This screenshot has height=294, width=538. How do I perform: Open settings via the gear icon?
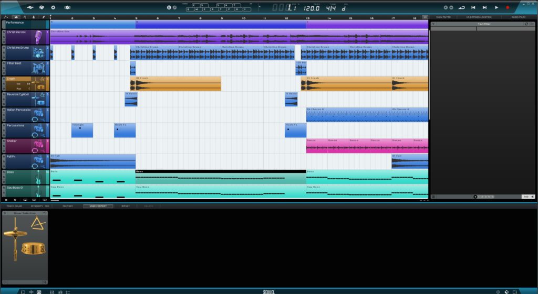pyautogui.click(x=53, y=7)
